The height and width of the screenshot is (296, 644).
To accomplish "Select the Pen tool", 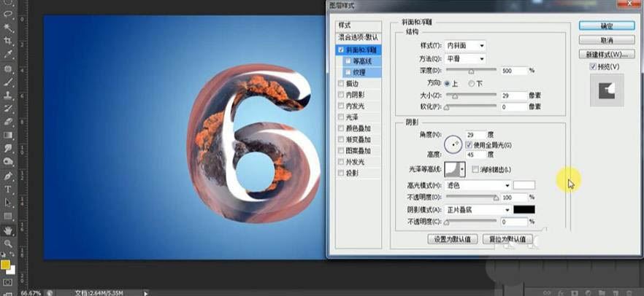I will pyautogui.click(x=8, y=176).
